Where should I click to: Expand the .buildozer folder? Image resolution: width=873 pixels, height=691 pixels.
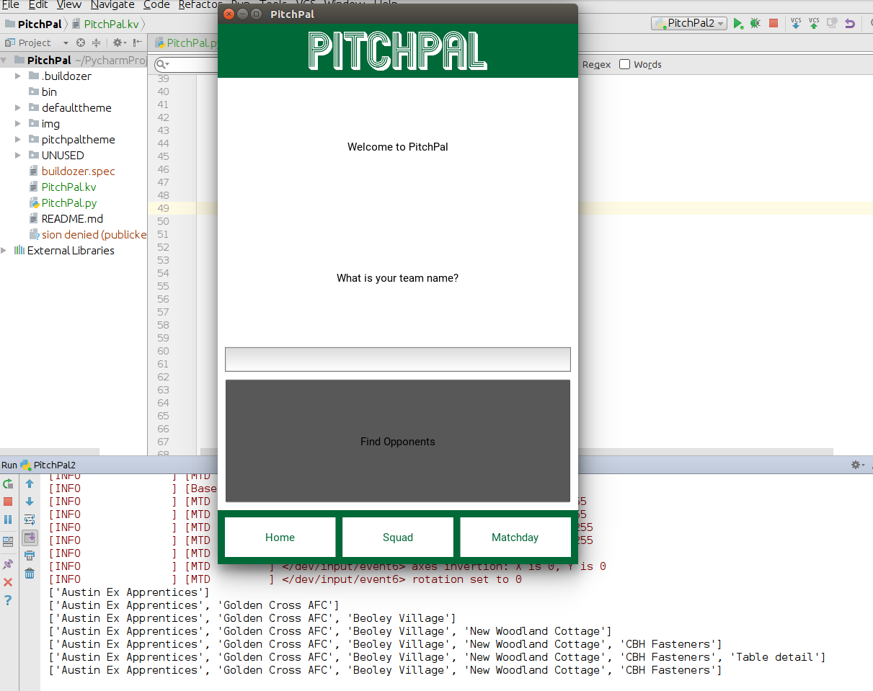18,76
